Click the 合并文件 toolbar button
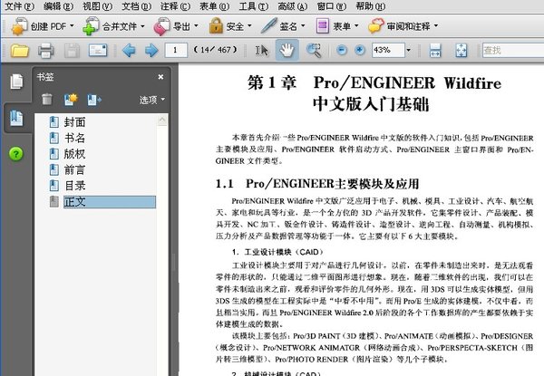544x376 pixels. (114, 26)
